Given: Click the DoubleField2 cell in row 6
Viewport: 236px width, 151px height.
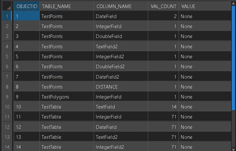Looking at the screenshot, I should [x=110, y=67].
